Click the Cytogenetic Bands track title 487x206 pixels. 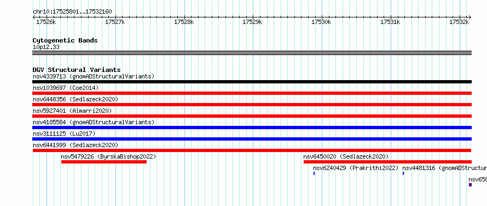(65, 40)
